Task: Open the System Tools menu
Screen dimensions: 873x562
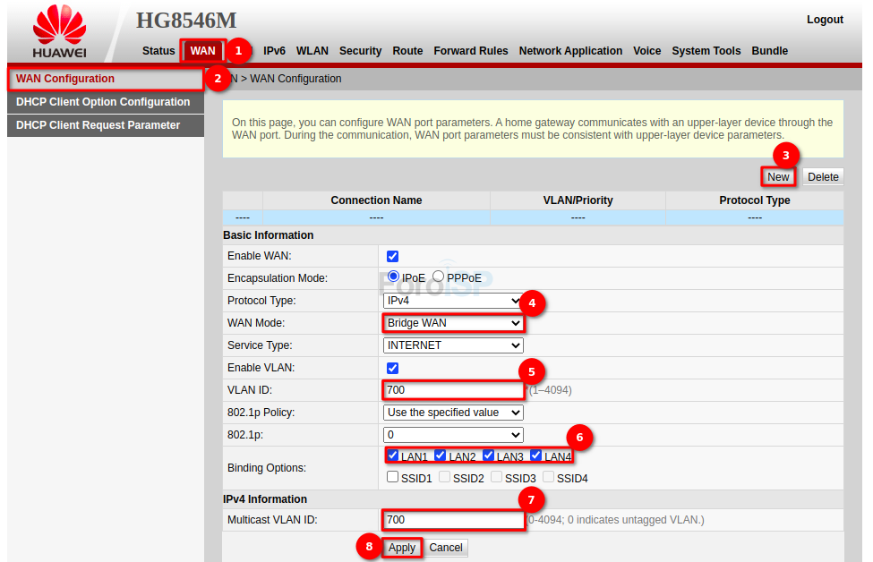Action: coord(706,51)
